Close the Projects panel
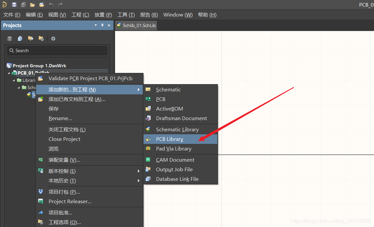The height and width of the screenshot is (227, 374). [109, 25]
